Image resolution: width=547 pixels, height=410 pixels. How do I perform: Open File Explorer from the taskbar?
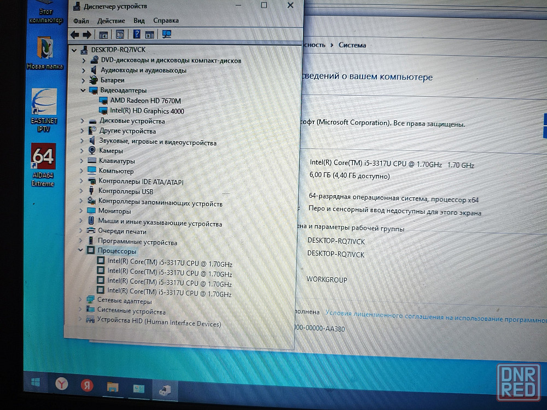[x=112, y=386]
